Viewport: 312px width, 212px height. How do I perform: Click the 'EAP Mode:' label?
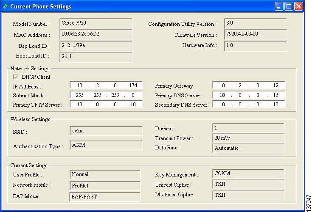26,196
